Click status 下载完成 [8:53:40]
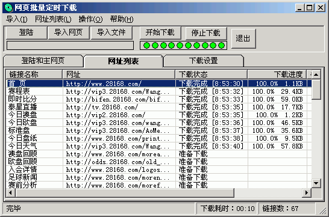This screenshot has height=217, width=329. [211, 146]
